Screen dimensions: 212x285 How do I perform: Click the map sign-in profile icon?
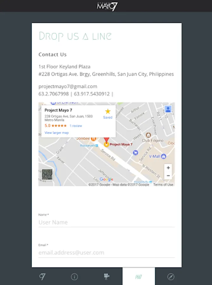click(168, 109)
